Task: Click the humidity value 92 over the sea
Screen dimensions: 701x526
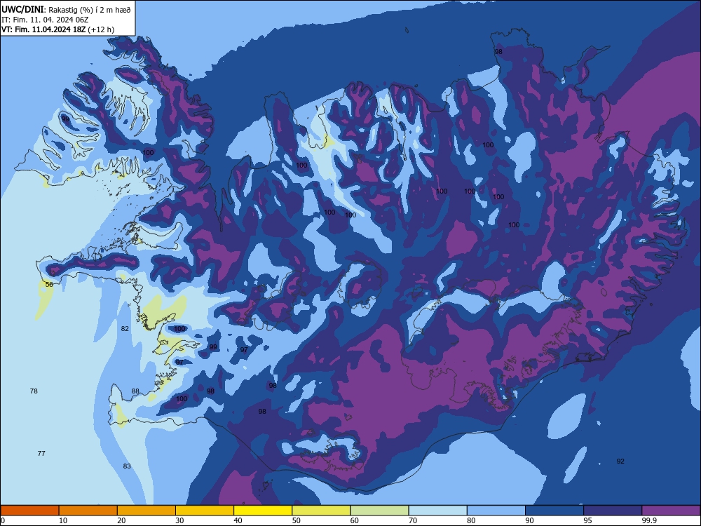Action: tap(620, 461)
